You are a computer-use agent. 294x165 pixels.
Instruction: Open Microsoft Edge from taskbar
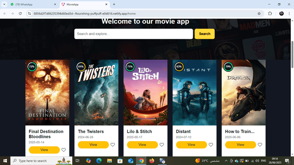pos(99,161)
